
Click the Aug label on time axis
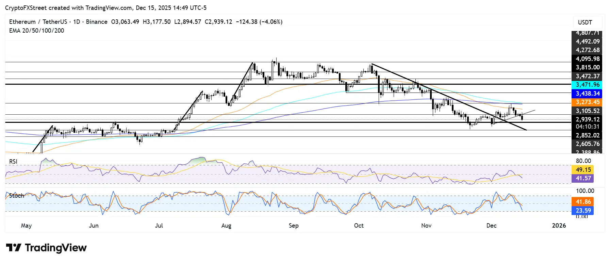point(226,226)
